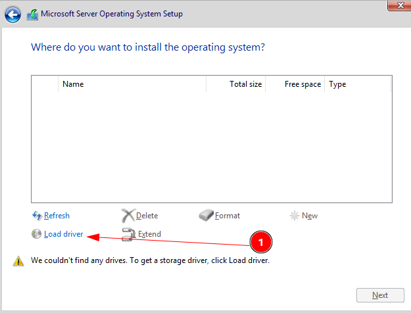This screenshot has width=411, height=313.
Task: Click the Load driver disc icon
Action: pyautogui.click(x=36, y=234)
